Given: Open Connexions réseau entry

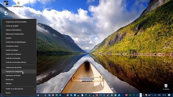Looking at the screenshot, I should (x=19, y=46).
